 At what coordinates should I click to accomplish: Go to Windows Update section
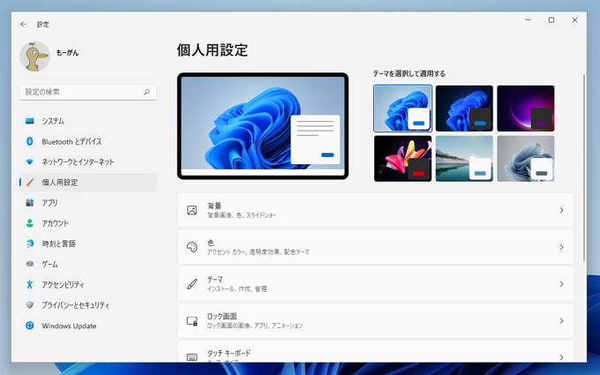click(88, 326)
